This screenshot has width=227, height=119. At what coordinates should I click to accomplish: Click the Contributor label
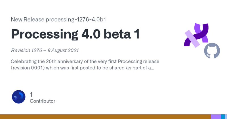(42, 101)
